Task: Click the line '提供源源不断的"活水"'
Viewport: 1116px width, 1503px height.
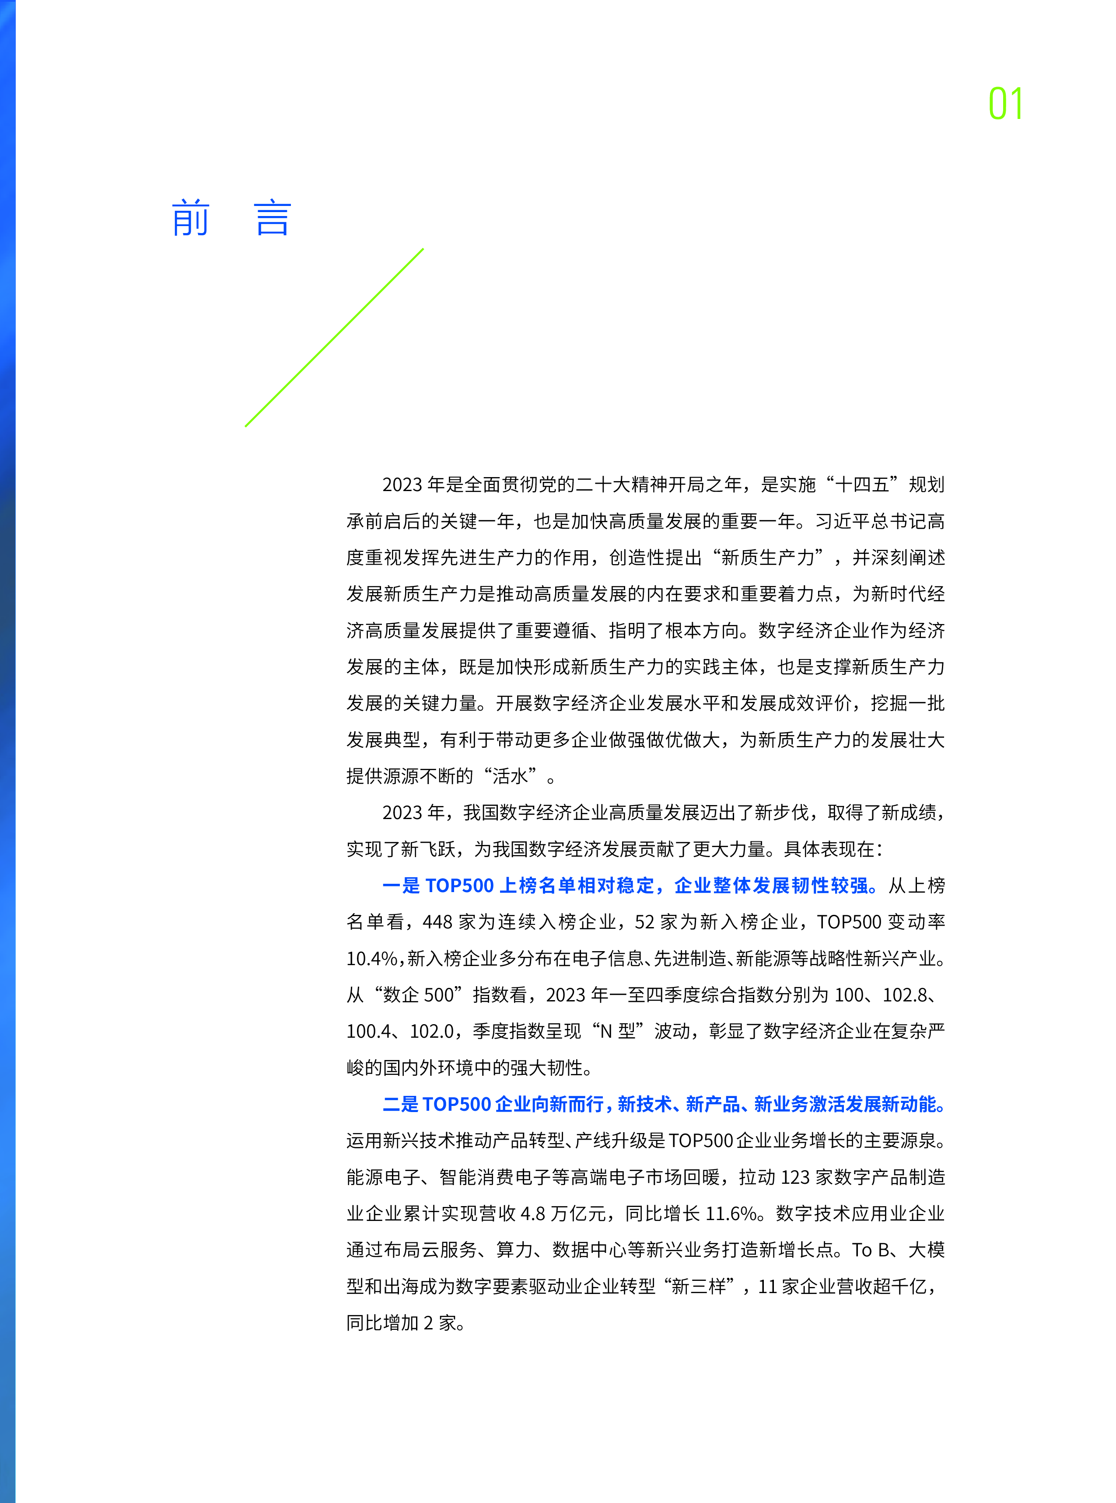Action: [451, 776]
